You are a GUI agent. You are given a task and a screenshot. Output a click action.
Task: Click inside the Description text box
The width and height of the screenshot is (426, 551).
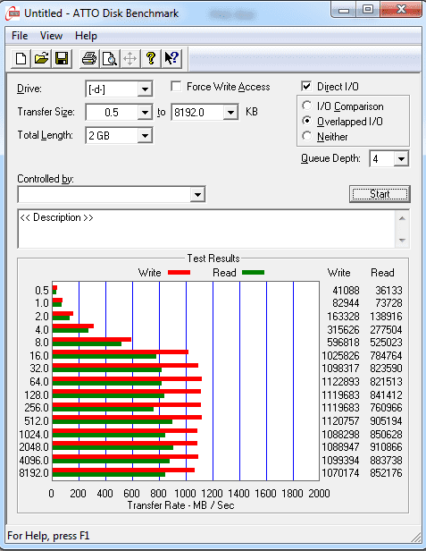(207, 229)
